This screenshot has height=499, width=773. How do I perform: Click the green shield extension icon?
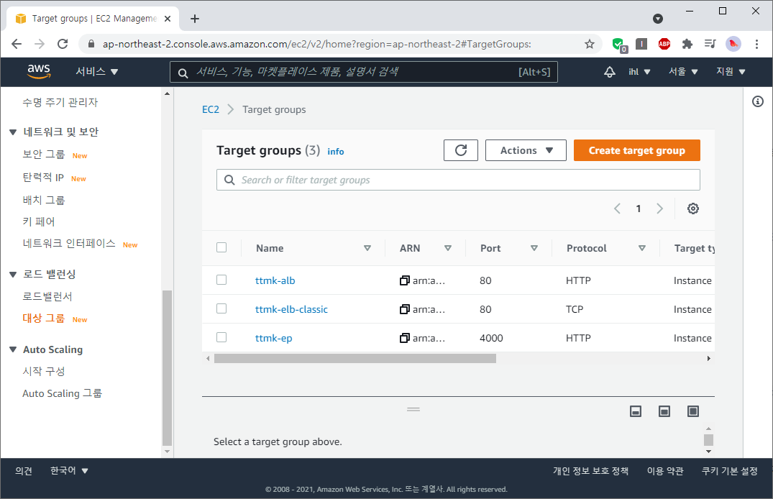618,45
